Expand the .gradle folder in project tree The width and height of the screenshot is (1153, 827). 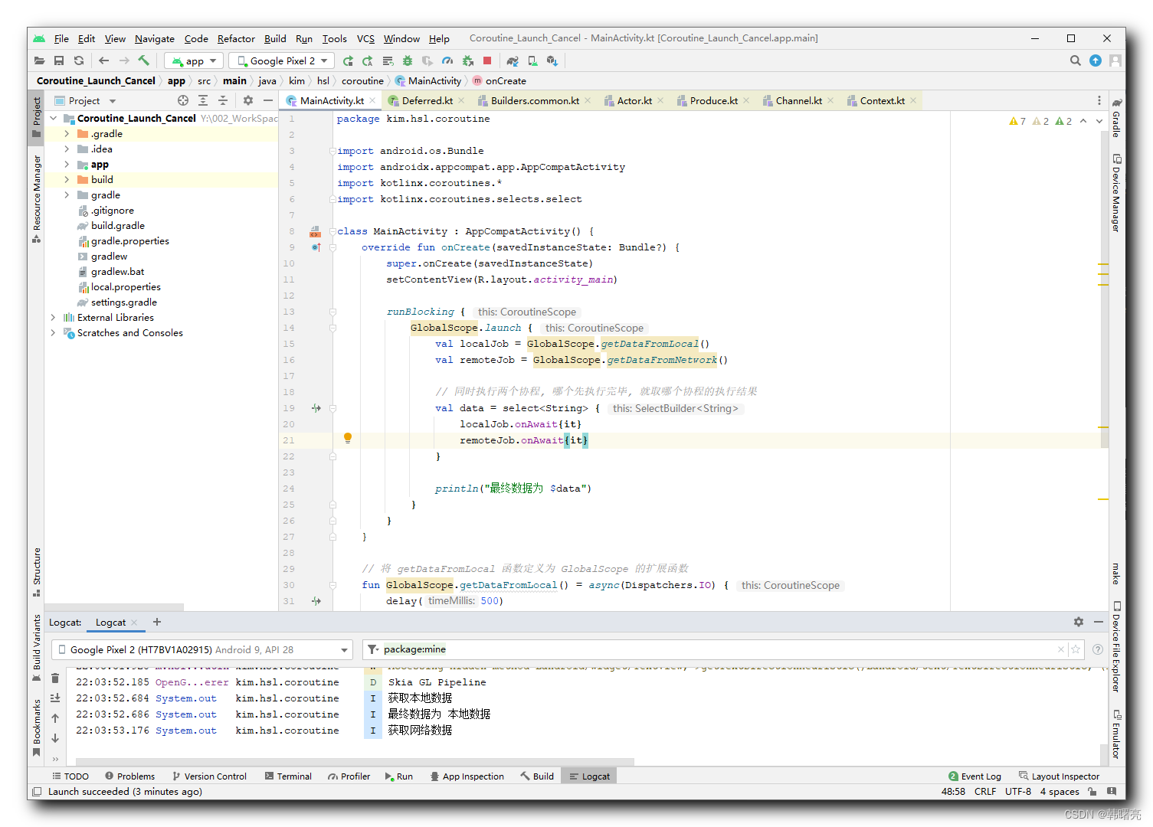point(67,133)
